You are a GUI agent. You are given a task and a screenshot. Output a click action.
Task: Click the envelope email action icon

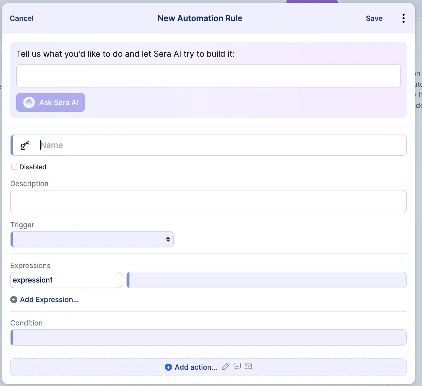(248, 366)
